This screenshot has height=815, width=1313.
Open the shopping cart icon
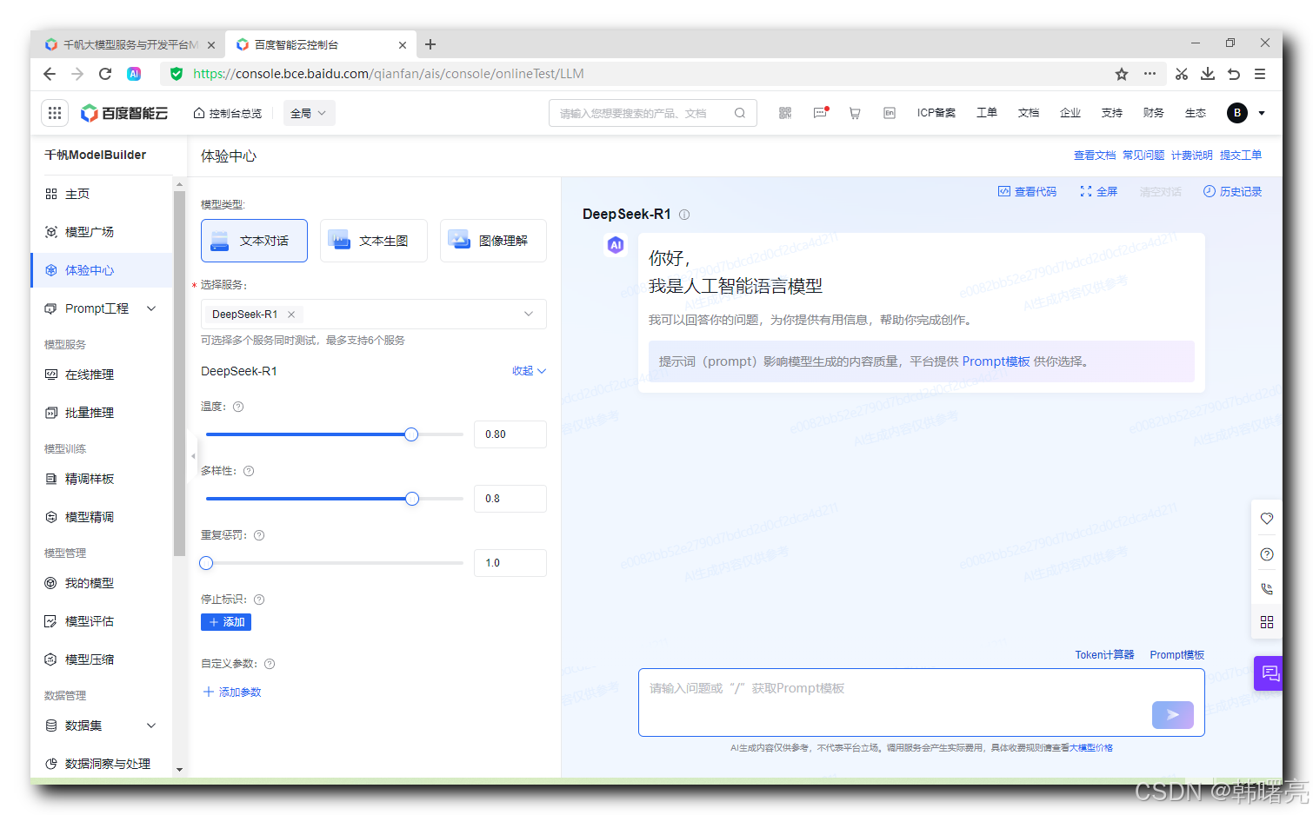(x=855, y=113)
